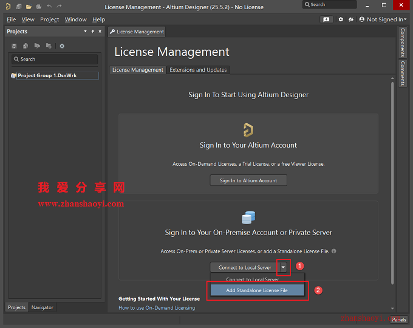Click the key icon on License Management tab
Image resolution: width=413 pixels, height=328 pixels.
pyautogui.click(x=112, y=32)
